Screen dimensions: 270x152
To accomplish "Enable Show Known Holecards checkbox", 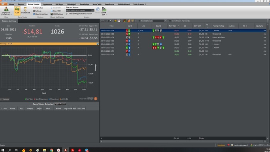I will click(170, 21).
